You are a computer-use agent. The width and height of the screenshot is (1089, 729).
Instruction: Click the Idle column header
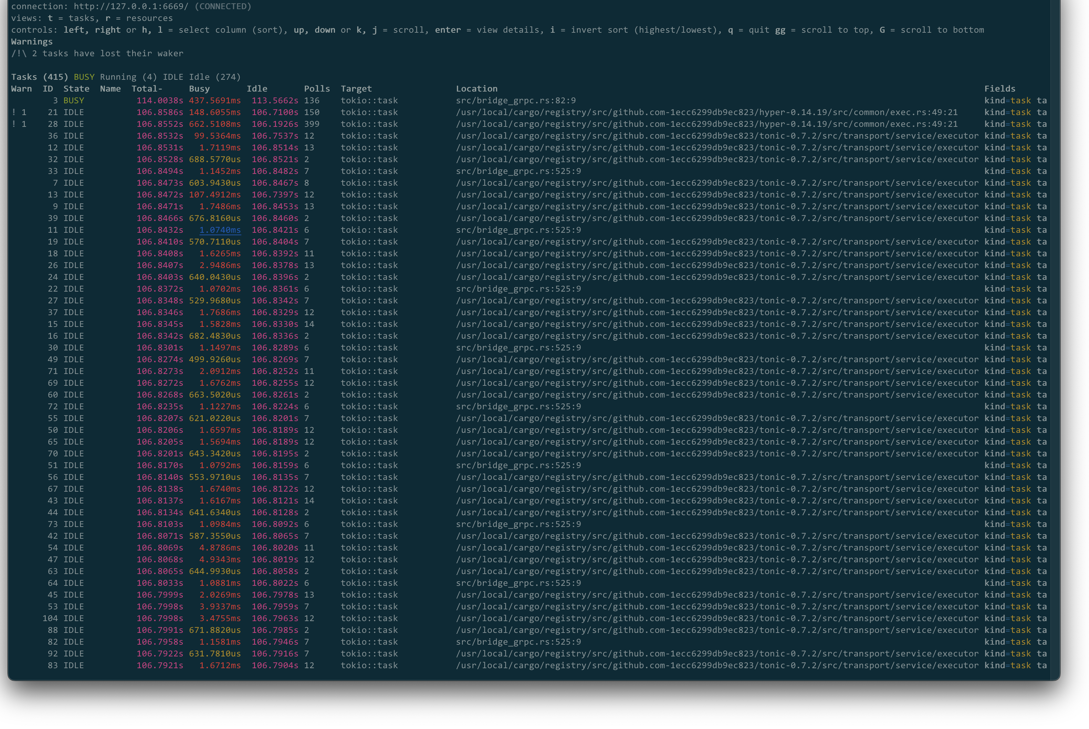(x=257, y=88)
